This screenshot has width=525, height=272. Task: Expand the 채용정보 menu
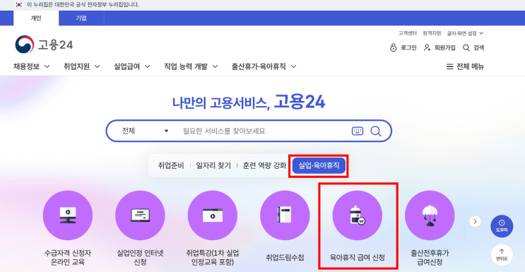(x=32, y=66)
